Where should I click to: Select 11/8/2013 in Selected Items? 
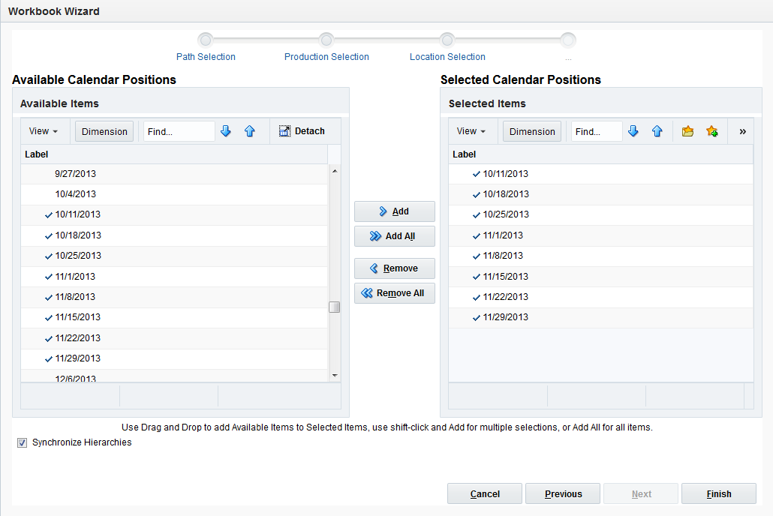point(601,256)
